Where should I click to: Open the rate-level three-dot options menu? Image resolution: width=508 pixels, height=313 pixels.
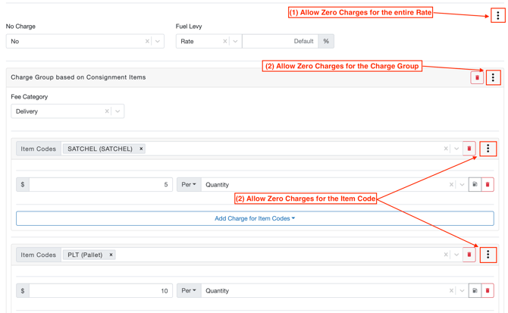click(497, 15)
